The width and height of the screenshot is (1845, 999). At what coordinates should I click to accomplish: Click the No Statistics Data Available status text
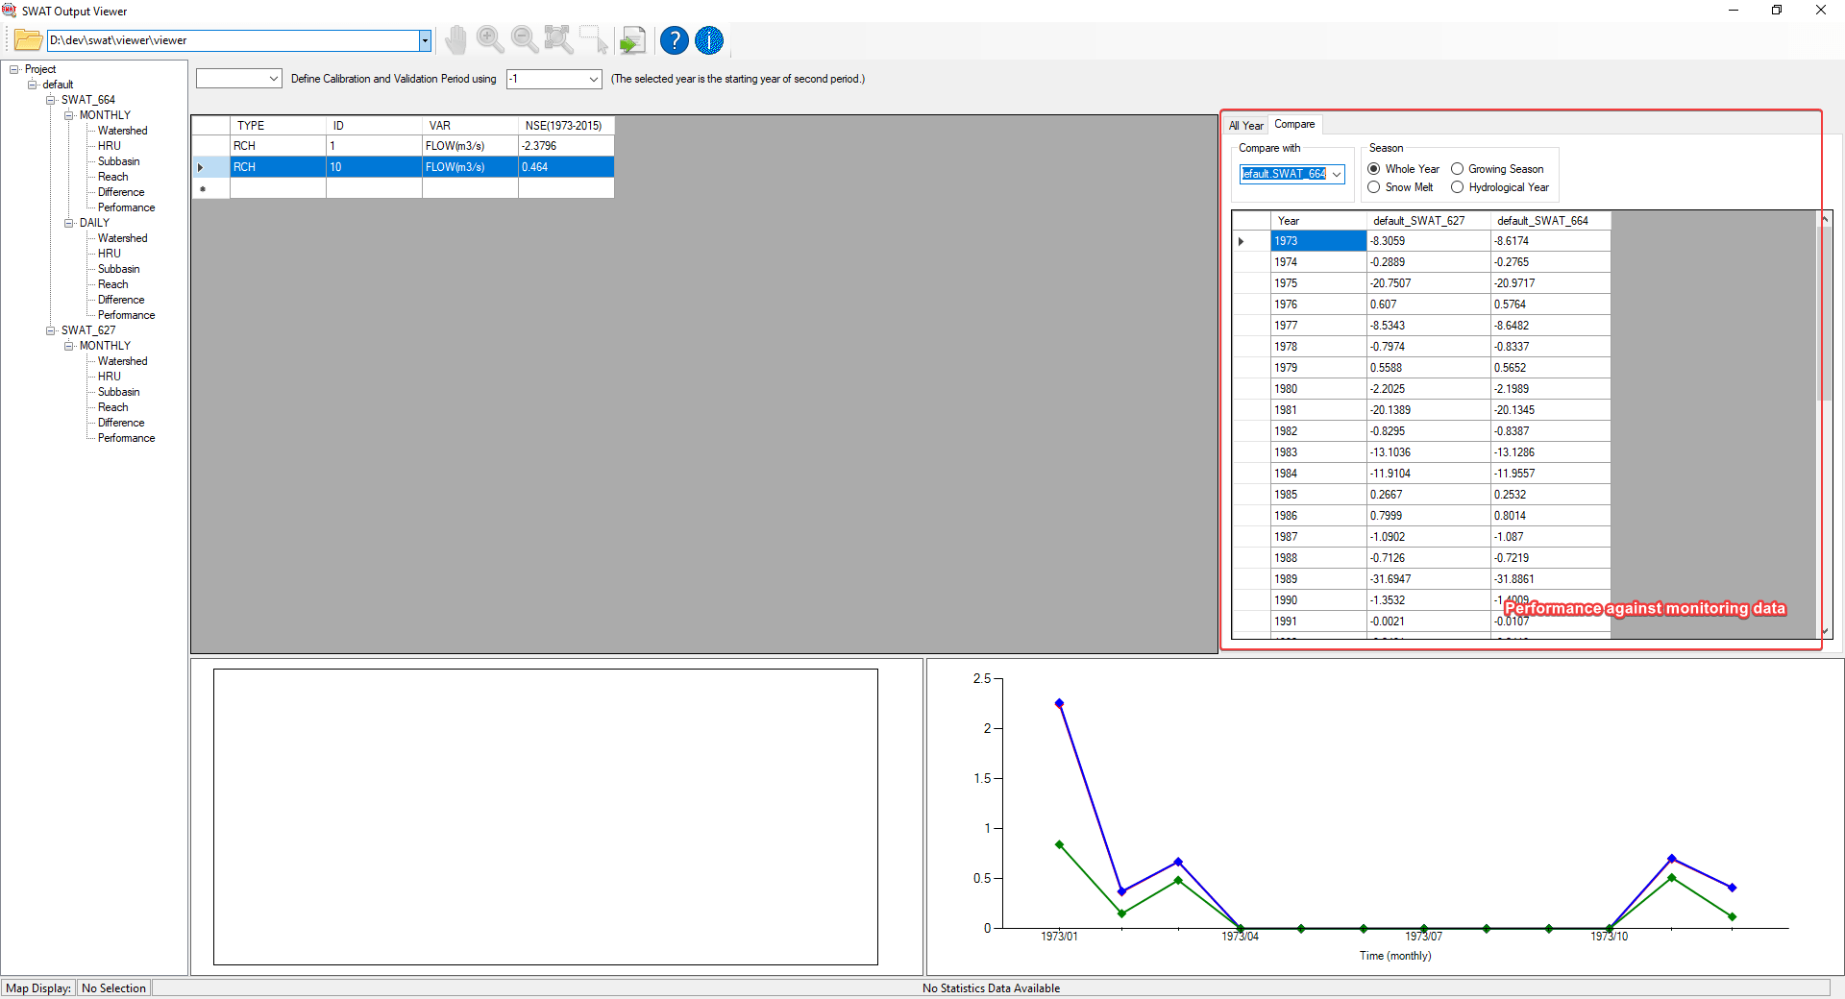(991, 988)
